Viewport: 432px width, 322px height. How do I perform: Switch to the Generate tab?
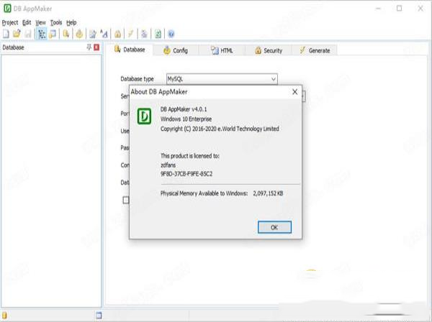tap(315, 50)
